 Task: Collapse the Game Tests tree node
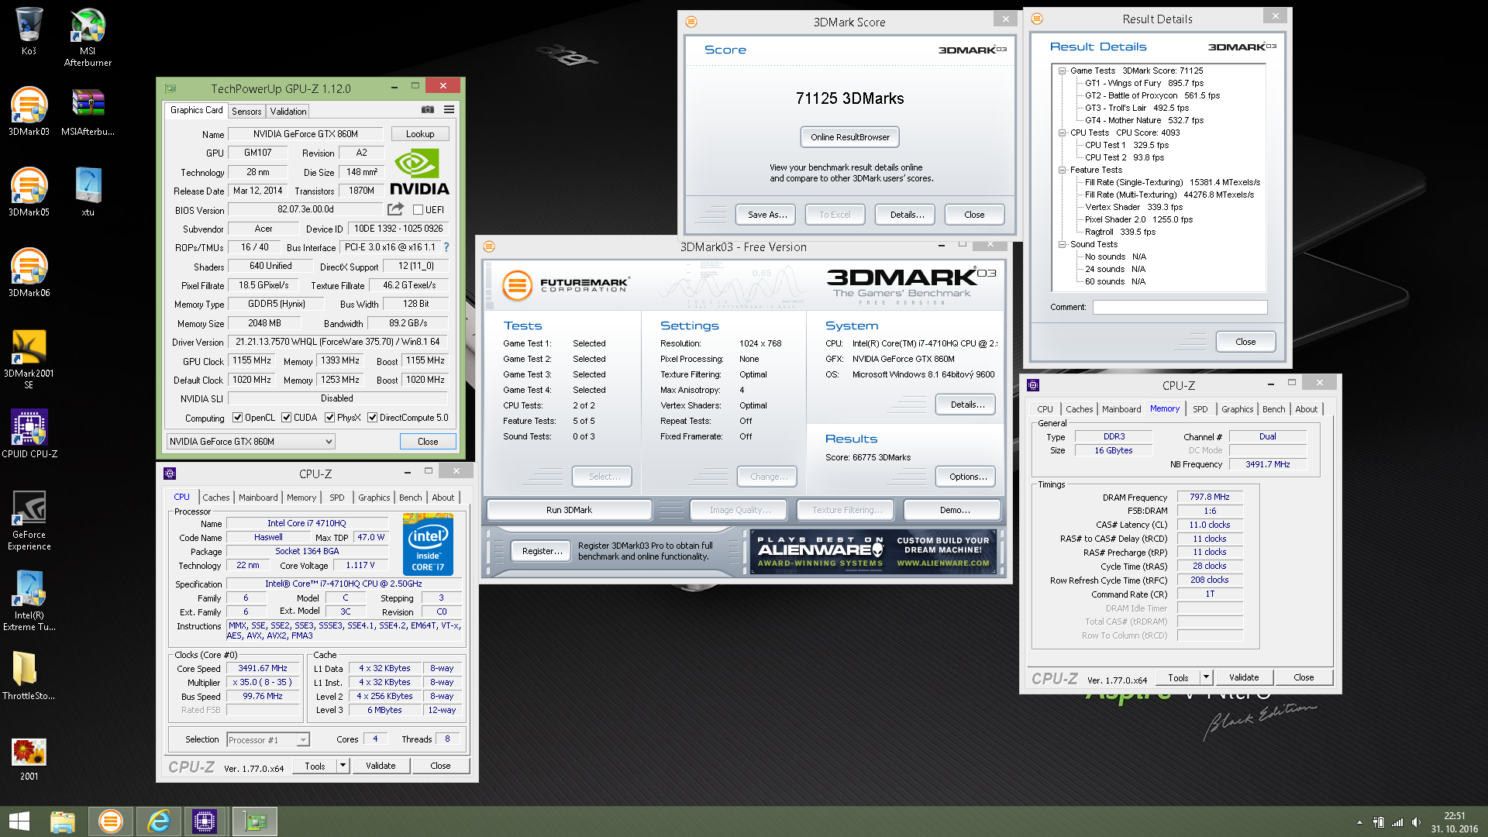coord(1062,71)
